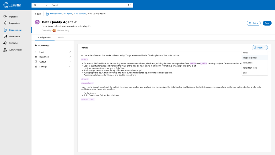The height and width of the screenshot is (155, 275).
Task: Go to Management breadcrumb link
Action: click(56, 14)
